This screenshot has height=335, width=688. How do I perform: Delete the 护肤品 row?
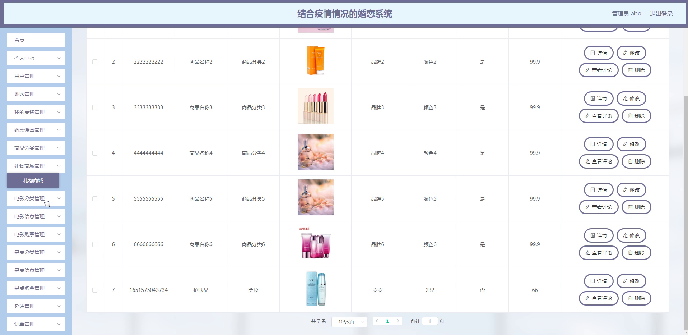[x=636, y=298]
